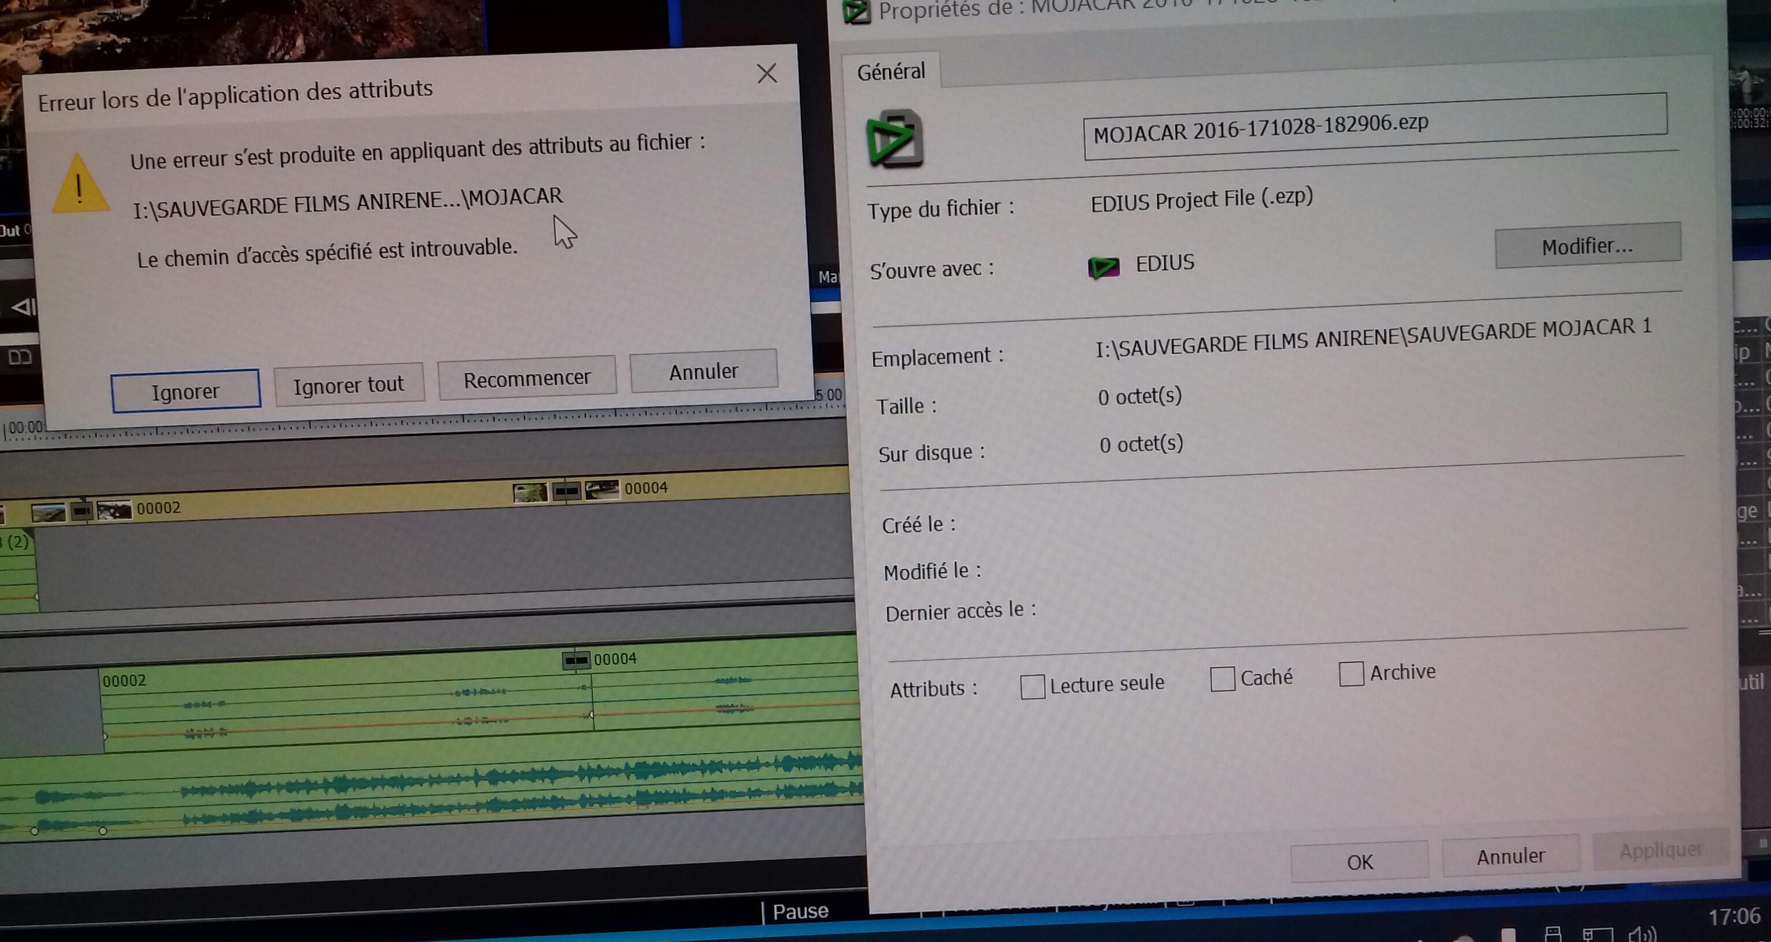Image resolution: width=1771 pixels, height=942 pixels.
Task: Click the Ignorer button in error dialog
Action: pyautogui.click(x=185, y=391)
